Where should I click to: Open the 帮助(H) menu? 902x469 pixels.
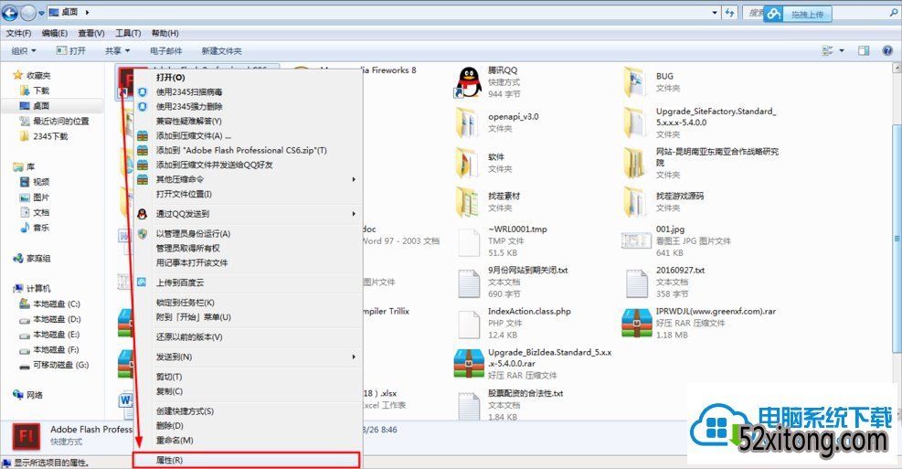[x=165, y=33]
